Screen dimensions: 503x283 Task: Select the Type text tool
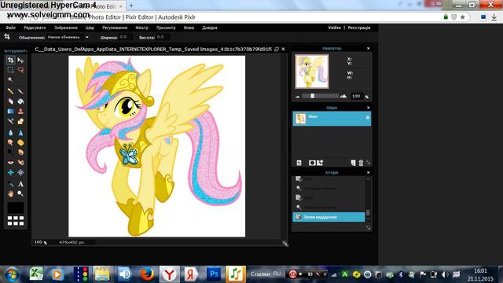[x=20, y=184]
